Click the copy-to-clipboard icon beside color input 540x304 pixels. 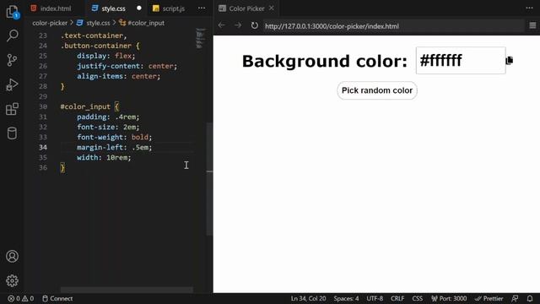(510, 60)
